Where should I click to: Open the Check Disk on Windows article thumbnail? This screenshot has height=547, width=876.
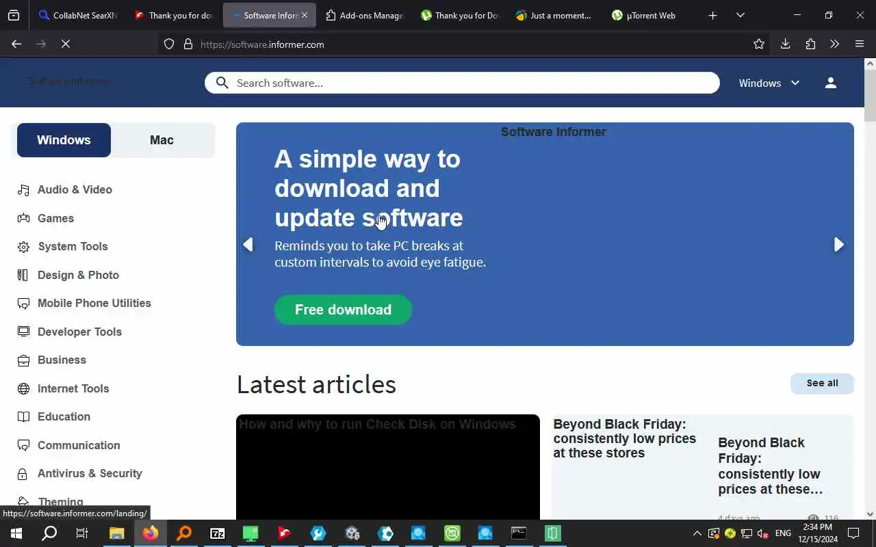[x=388, y=467]
